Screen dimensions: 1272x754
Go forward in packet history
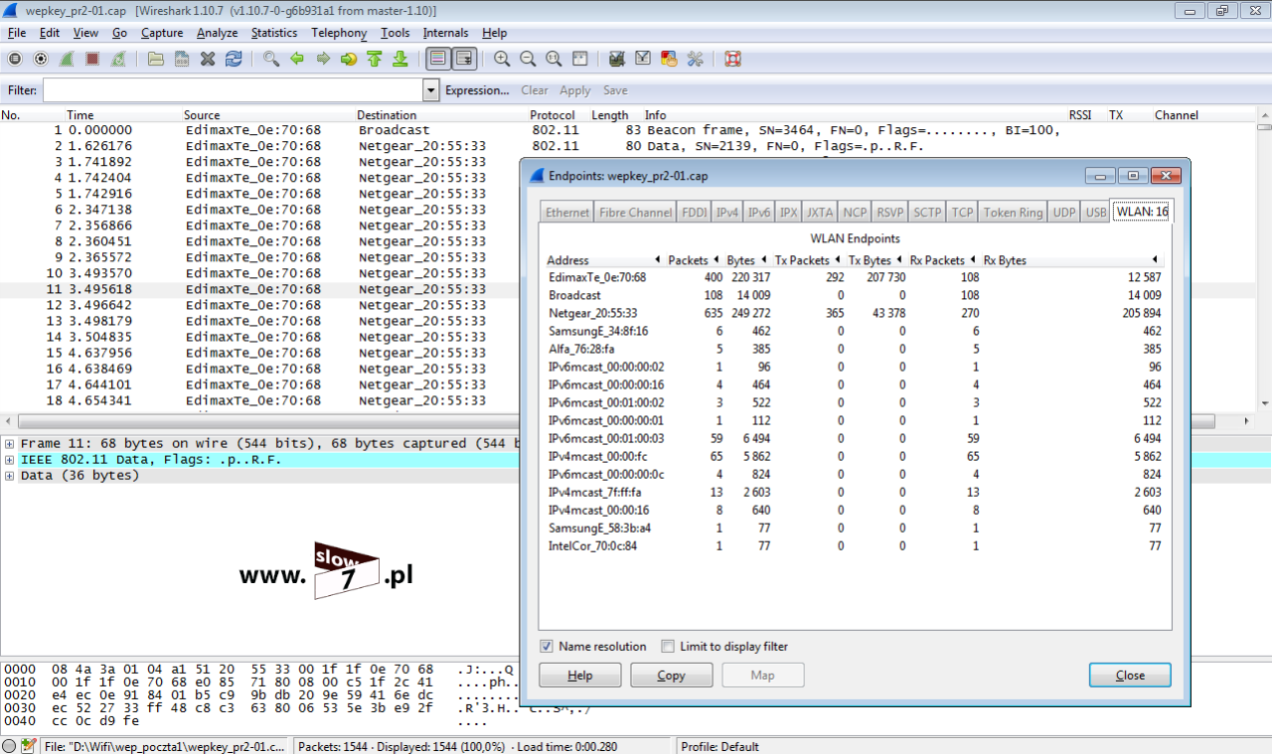[x=323, y=59]
